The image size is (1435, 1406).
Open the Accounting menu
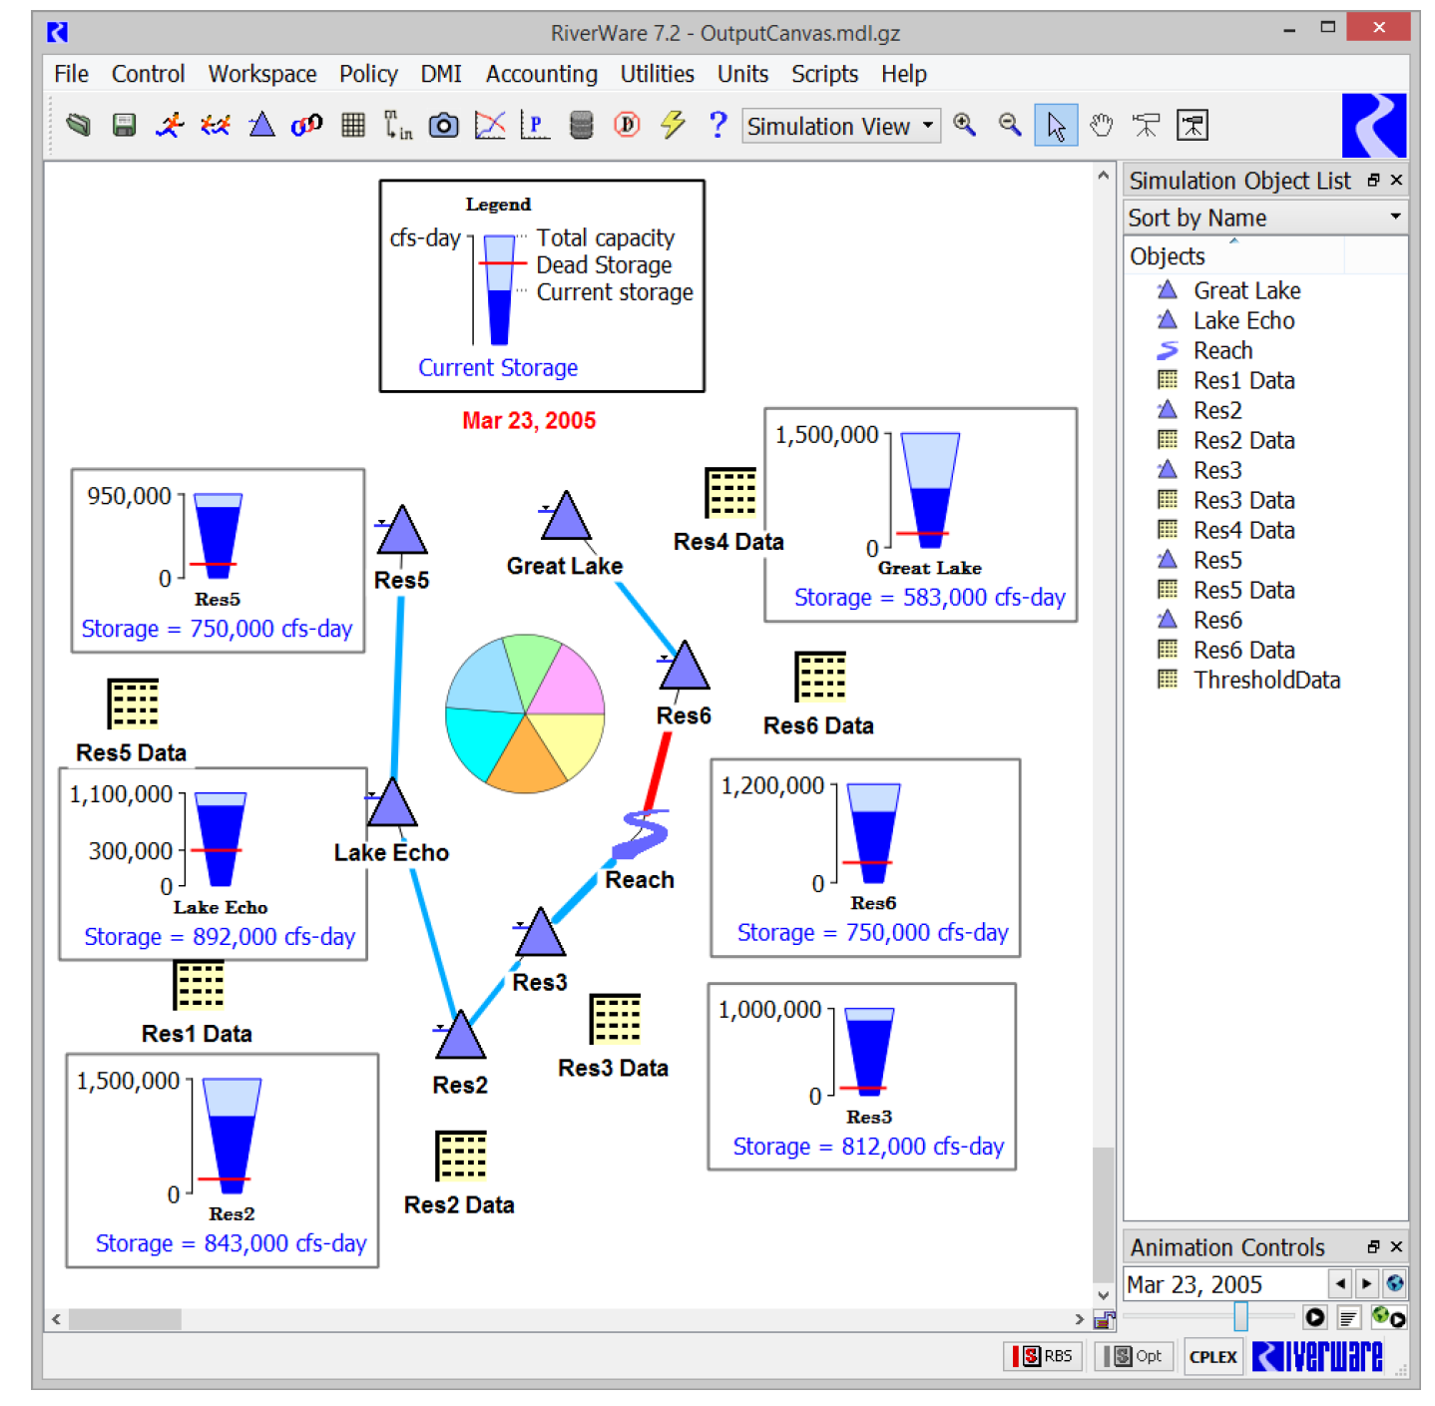point(541,74)
